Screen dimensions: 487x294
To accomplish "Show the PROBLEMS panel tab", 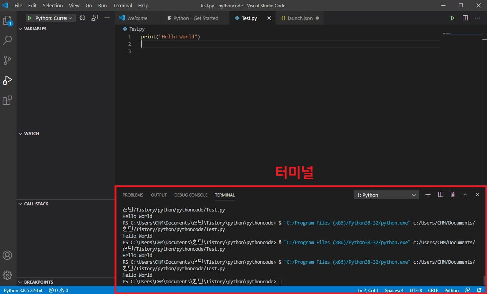I will pyautogui.click(x=133, y=195).
